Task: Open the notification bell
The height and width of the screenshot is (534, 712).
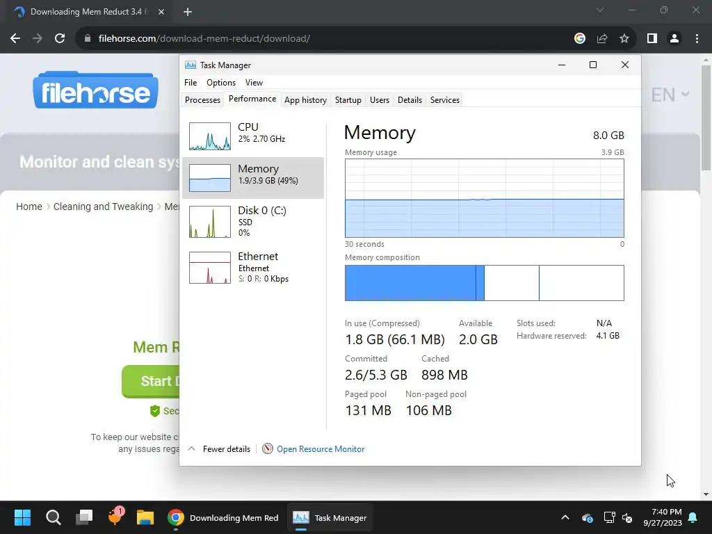Action: pyautogui.click(x=693, y=517)
